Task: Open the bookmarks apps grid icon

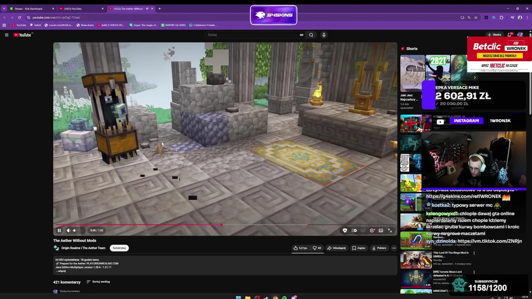Action: tap(4, 25)
